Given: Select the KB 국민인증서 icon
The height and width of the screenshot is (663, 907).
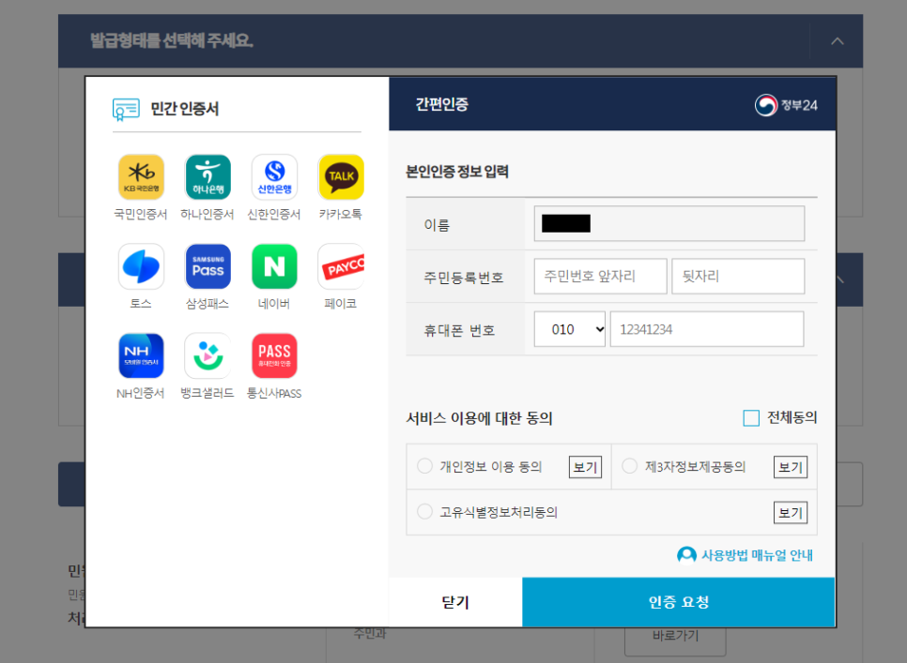Looking at the screenshot, I should tap(141, 176).
